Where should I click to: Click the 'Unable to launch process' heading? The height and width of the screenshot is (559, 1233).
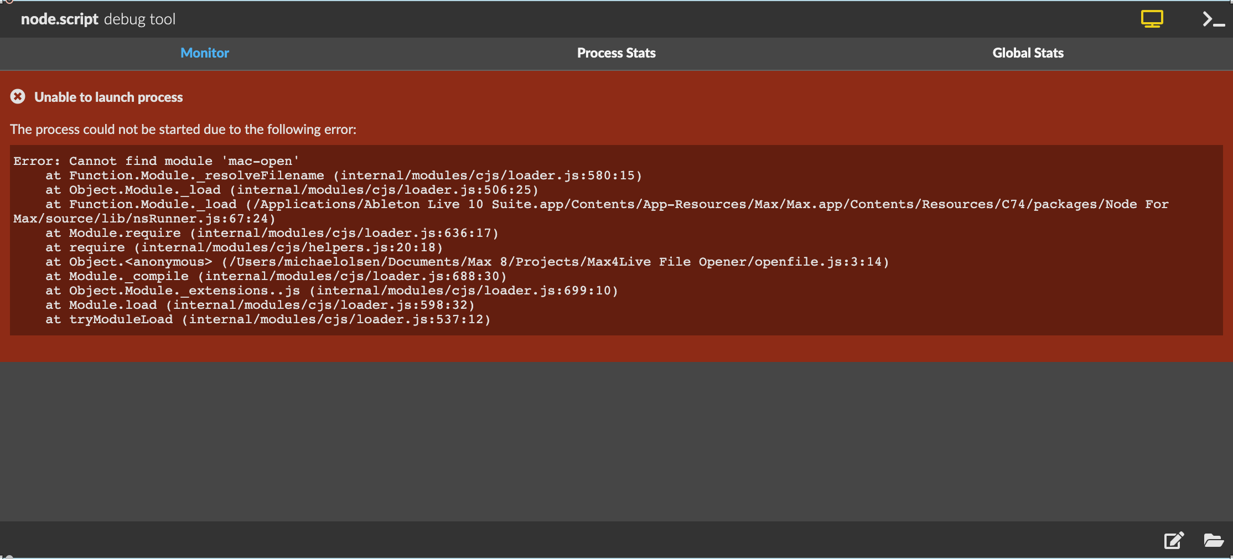108,97
